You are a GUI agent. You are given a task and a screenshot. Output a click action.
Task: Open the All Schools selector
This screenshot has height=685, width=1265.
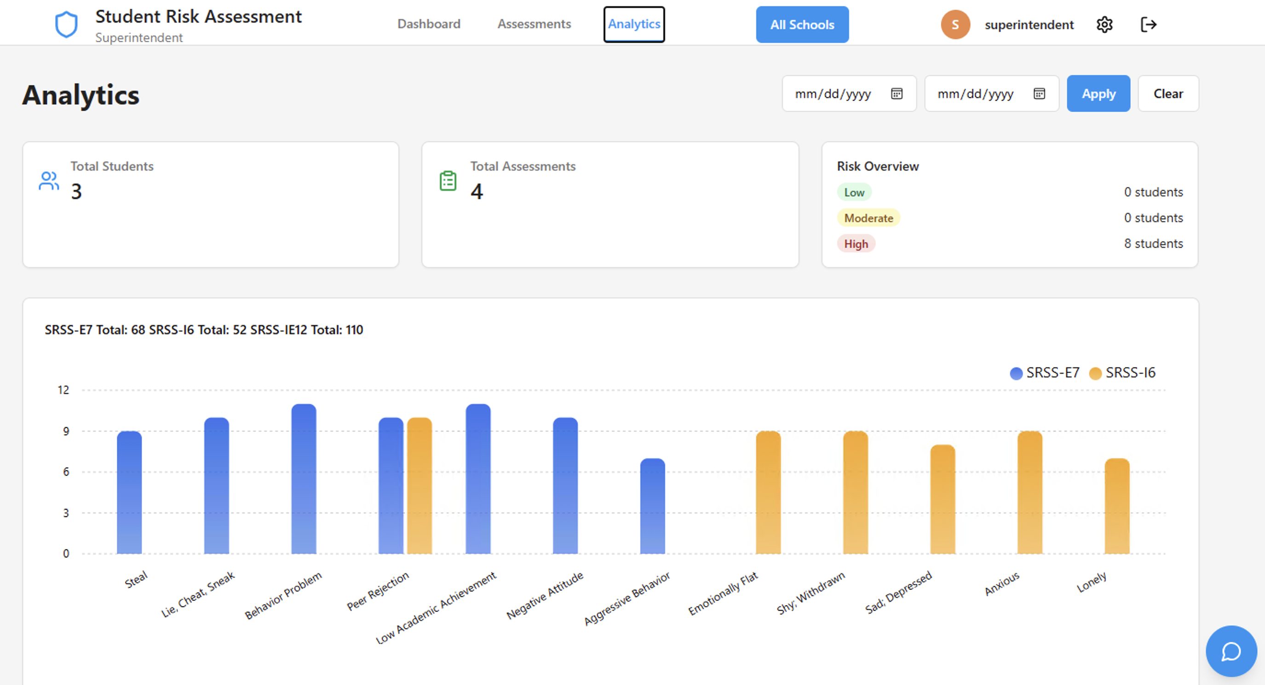coord(802,24)
